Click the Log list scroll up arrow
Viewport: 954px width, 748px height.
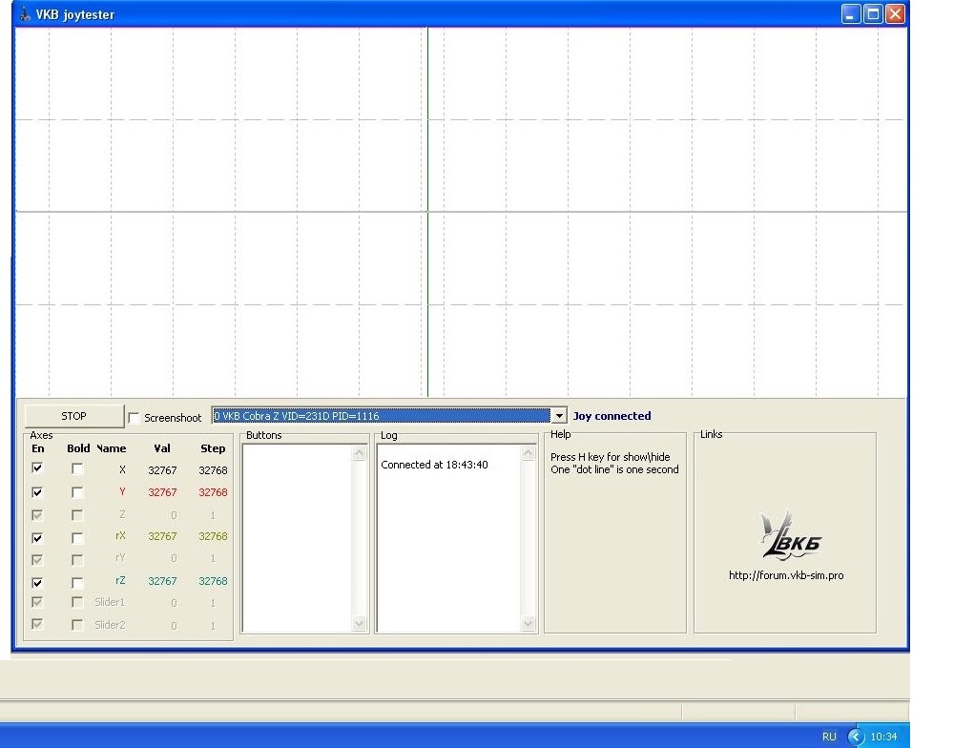[x=529, y=453]
